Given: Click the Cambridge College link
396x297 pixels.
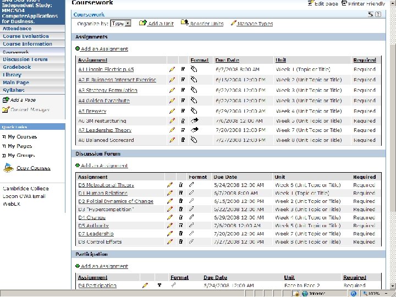Looking at the screenshot, I should tap(26, 189).
